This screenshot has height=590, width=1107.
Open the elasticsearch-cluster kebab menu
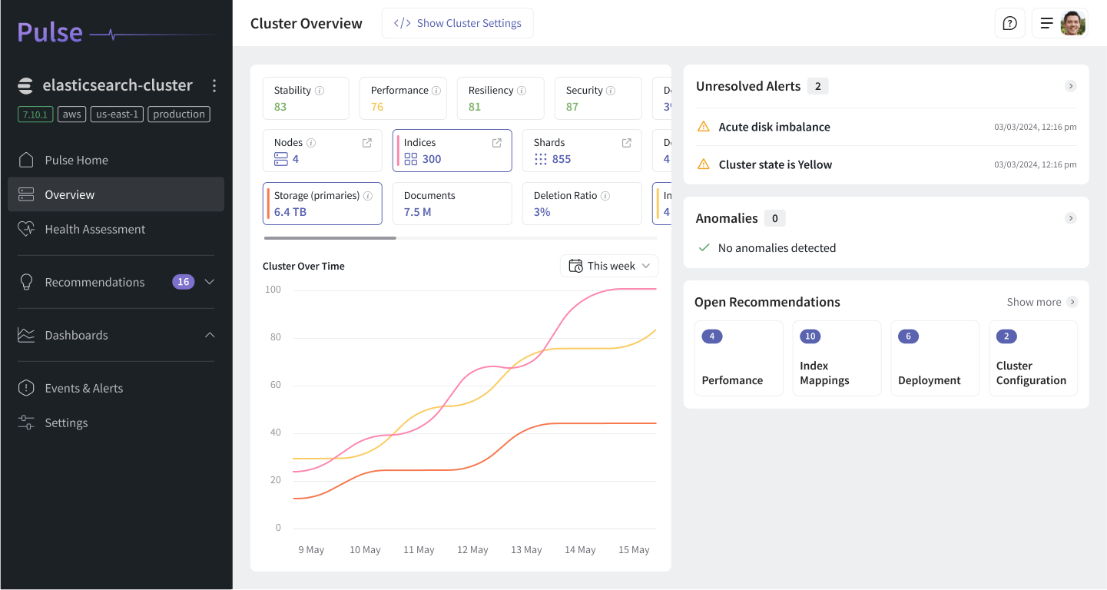coord(214,85)
